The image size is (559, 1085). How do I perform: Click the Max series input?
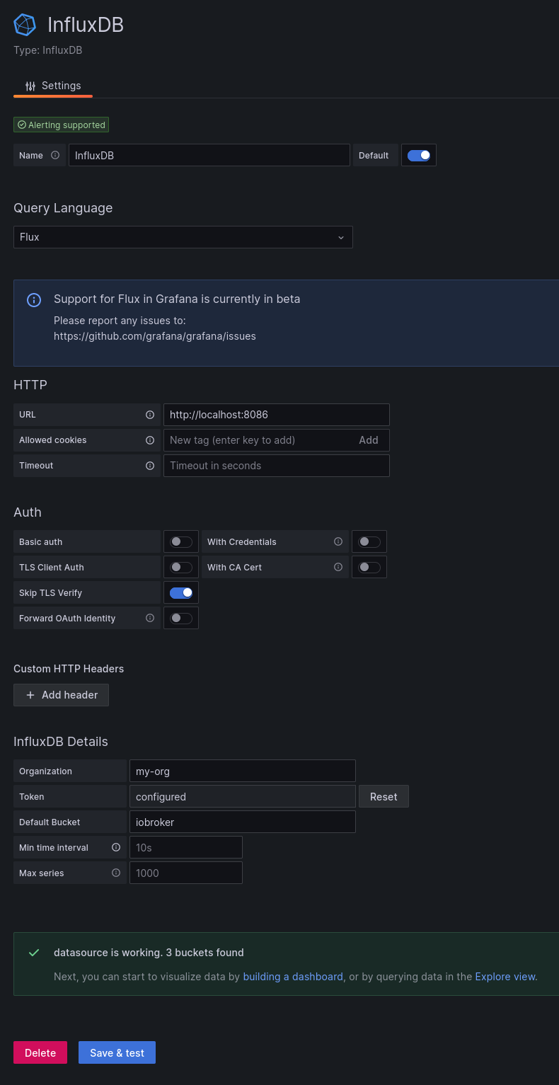click(x=186, y=873)
